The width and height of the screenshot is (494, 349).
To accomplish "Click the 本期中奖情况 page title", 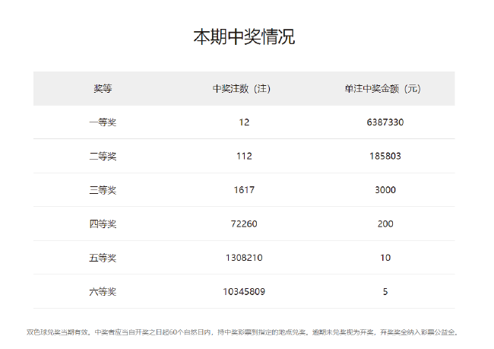I will 243,36.
